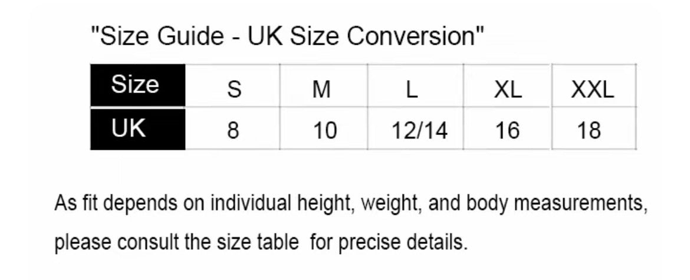Image resolution: width=690 pixels, height=280 pixels.
Task: Select the XL size cell
Action: click(507, 85)
